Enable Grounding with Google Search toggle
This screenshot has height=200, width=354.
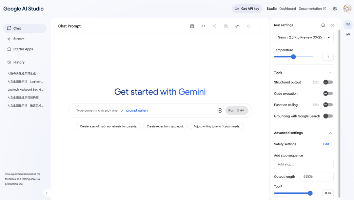tap(328, 116)
